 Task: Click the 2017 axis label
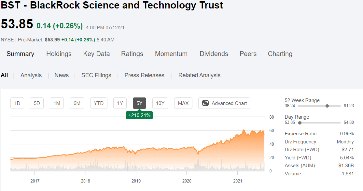click(35, 181)
